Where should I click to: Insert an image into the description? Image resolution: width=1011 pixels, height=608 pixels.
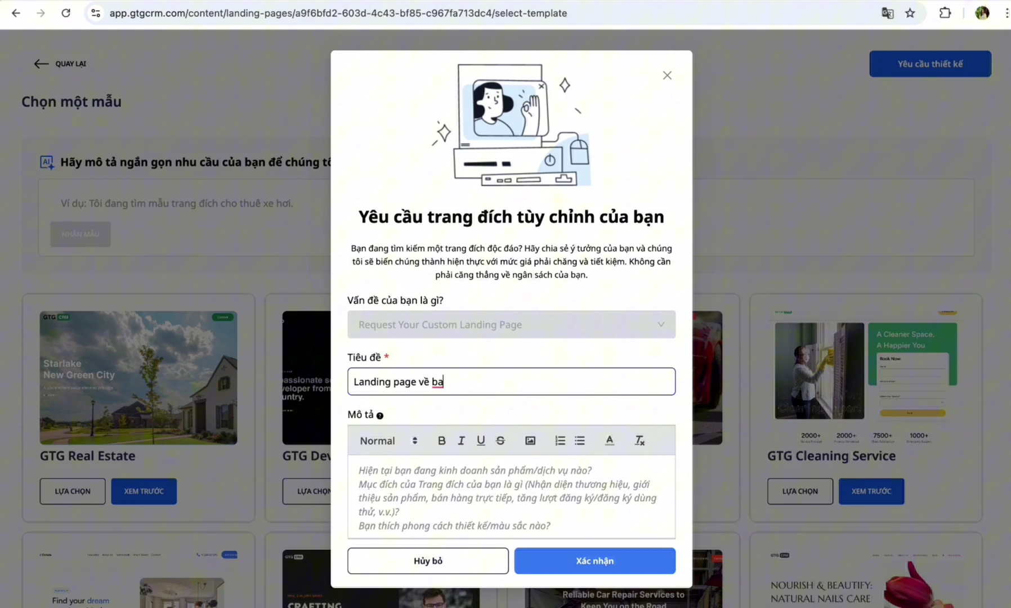[530, 441]
